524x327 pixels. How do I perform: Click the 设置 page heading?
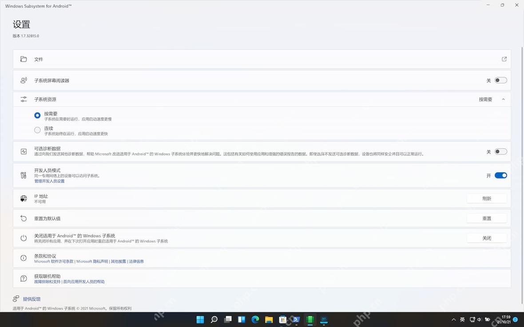coord(21,24)
